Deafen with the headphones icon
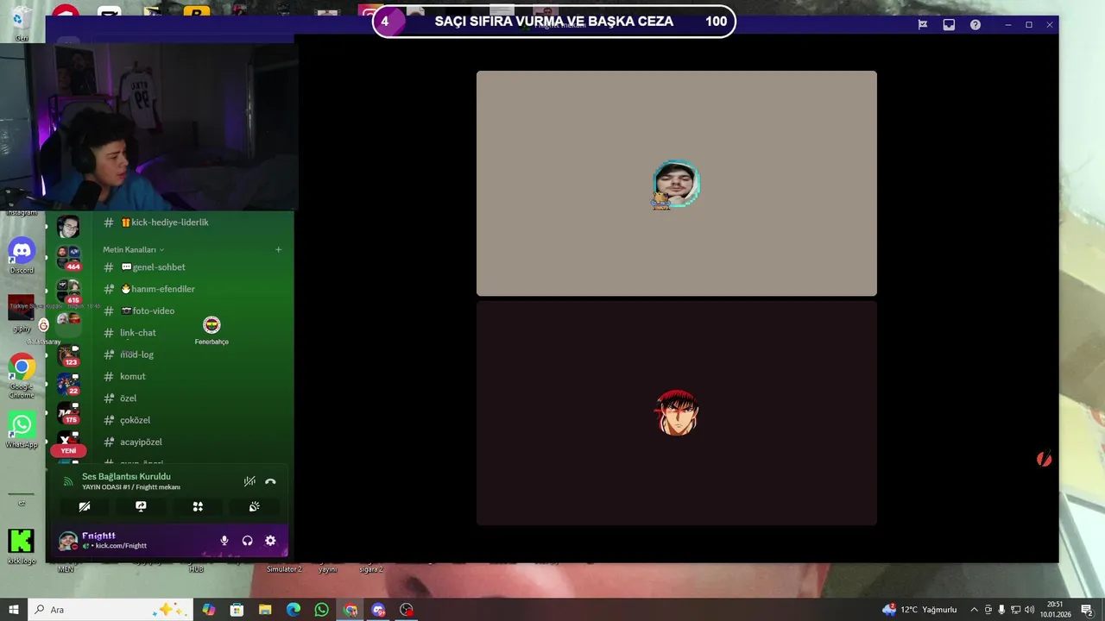The height and width of the screenshot is (621, 1105). (248, 541)
